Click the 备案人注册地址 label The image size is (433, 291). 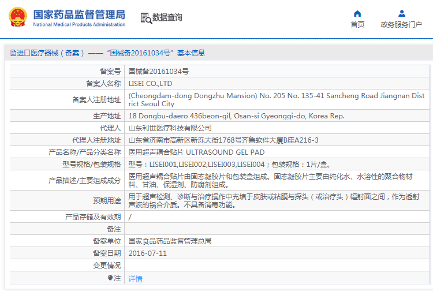96,100
